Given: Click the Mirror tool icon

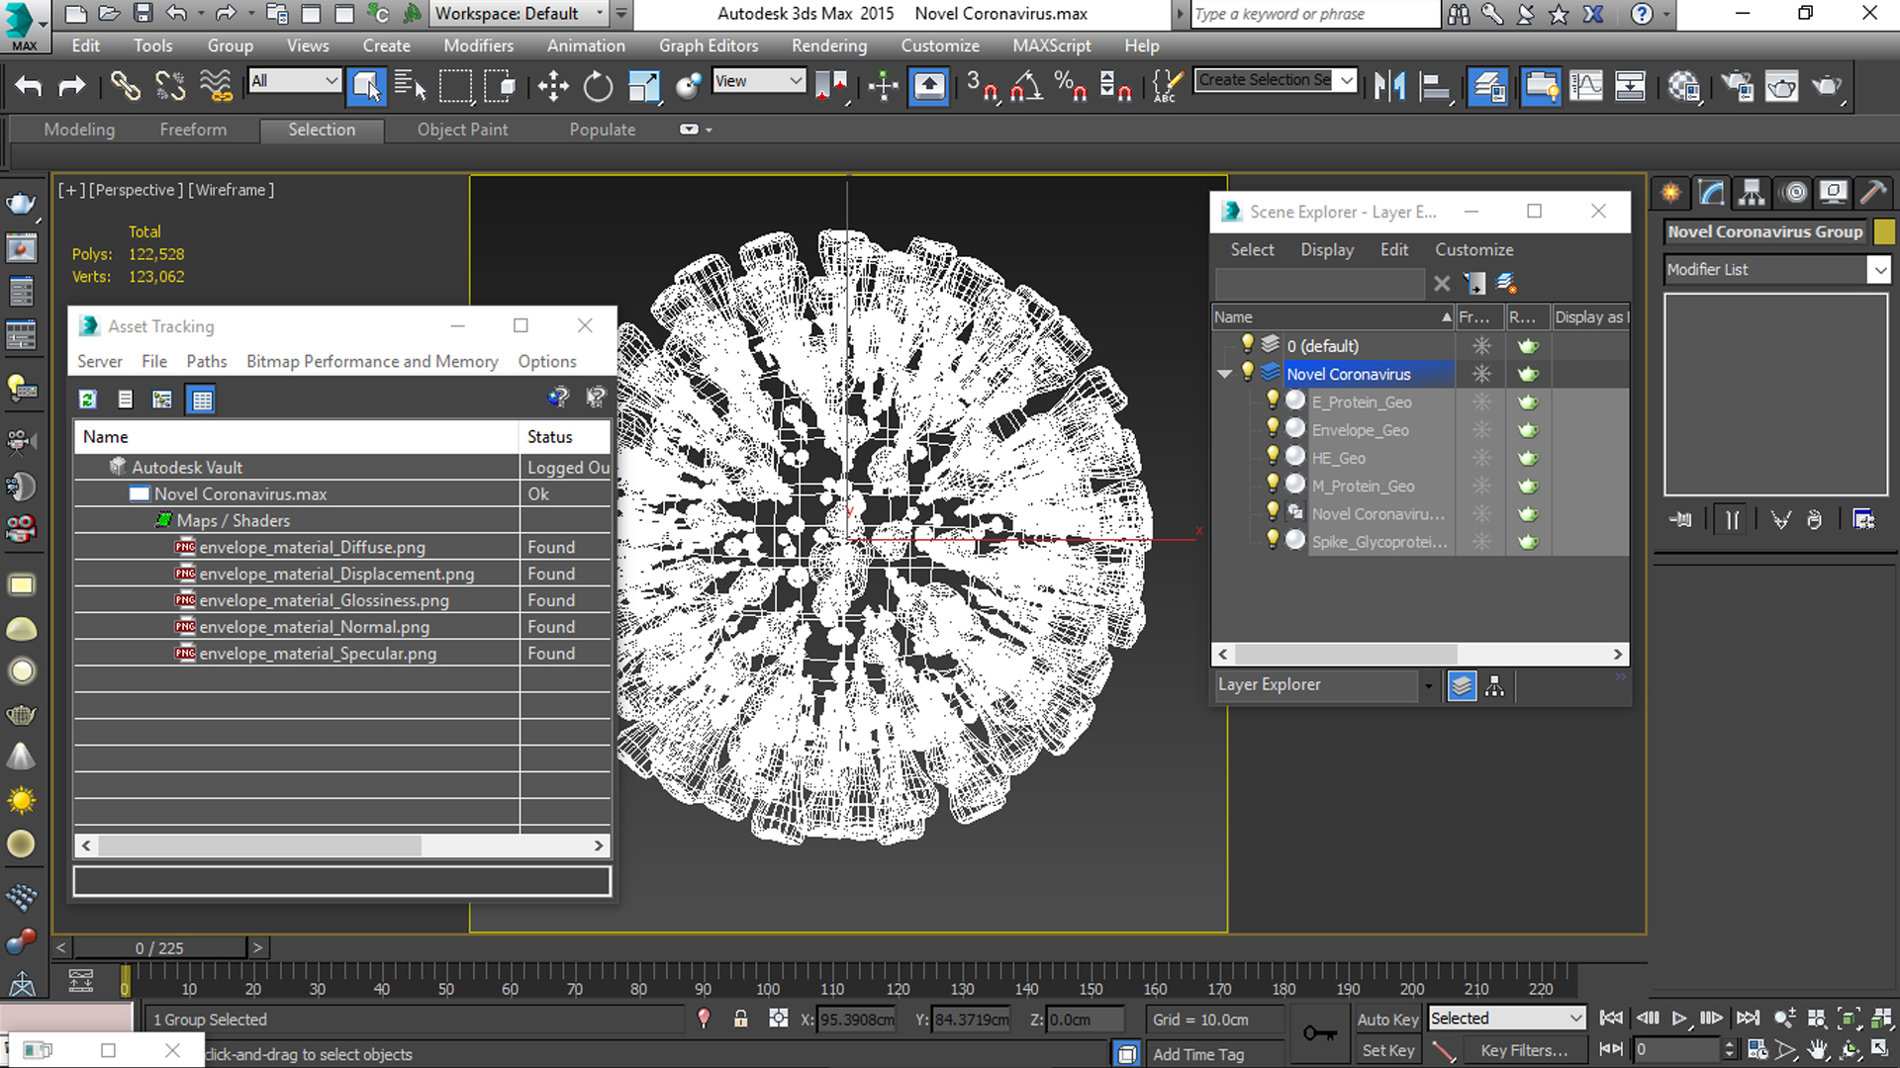Looking at the screenshot, I should pos(1389,87).
